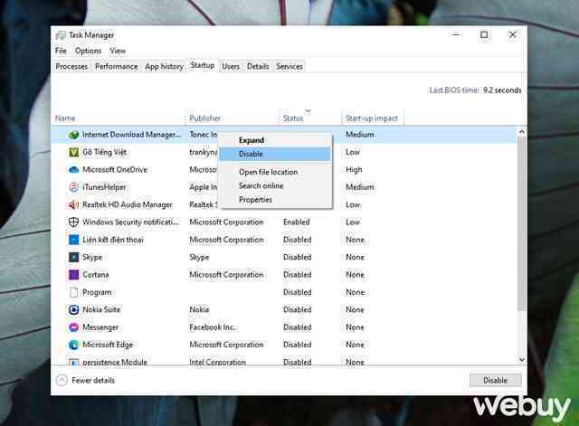579x426 pixels.
Task: Switch to the Processes tab
Action: click(71, 67)
